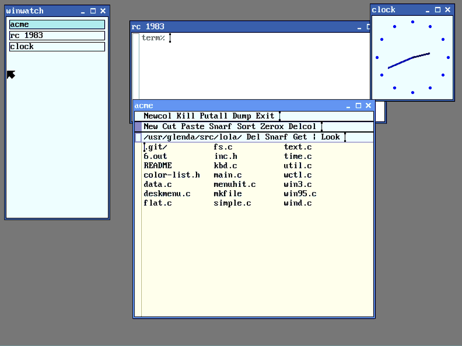The image size is (462, 346).
Task: Open 6.out file in acme
Action: coord(156,156)
